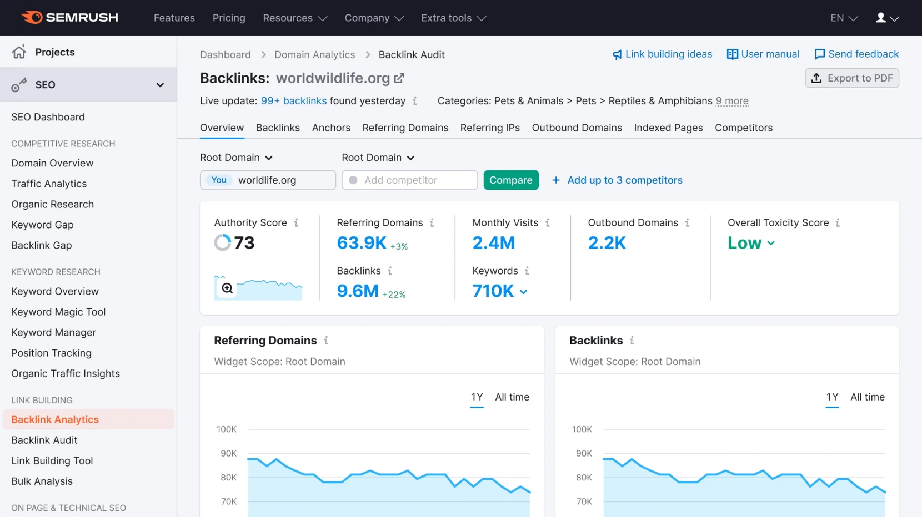Switch to the Anchors tab
Image resolution: width=922 pixels, height=517 pixels.
[331, 128]
